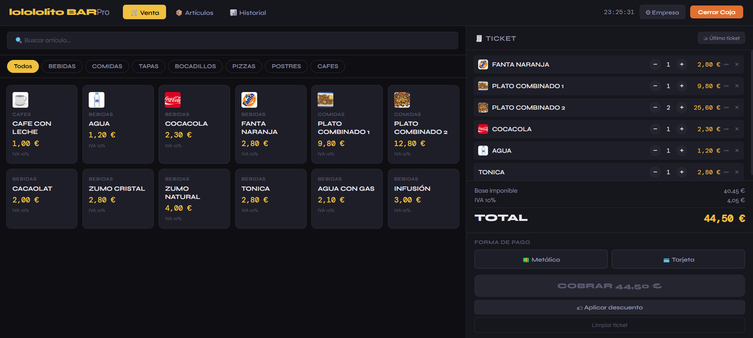The height and width of the screenshot is (338, 753).
Task: Add Cacaolat to the ticket
Action: coord(42,198)
